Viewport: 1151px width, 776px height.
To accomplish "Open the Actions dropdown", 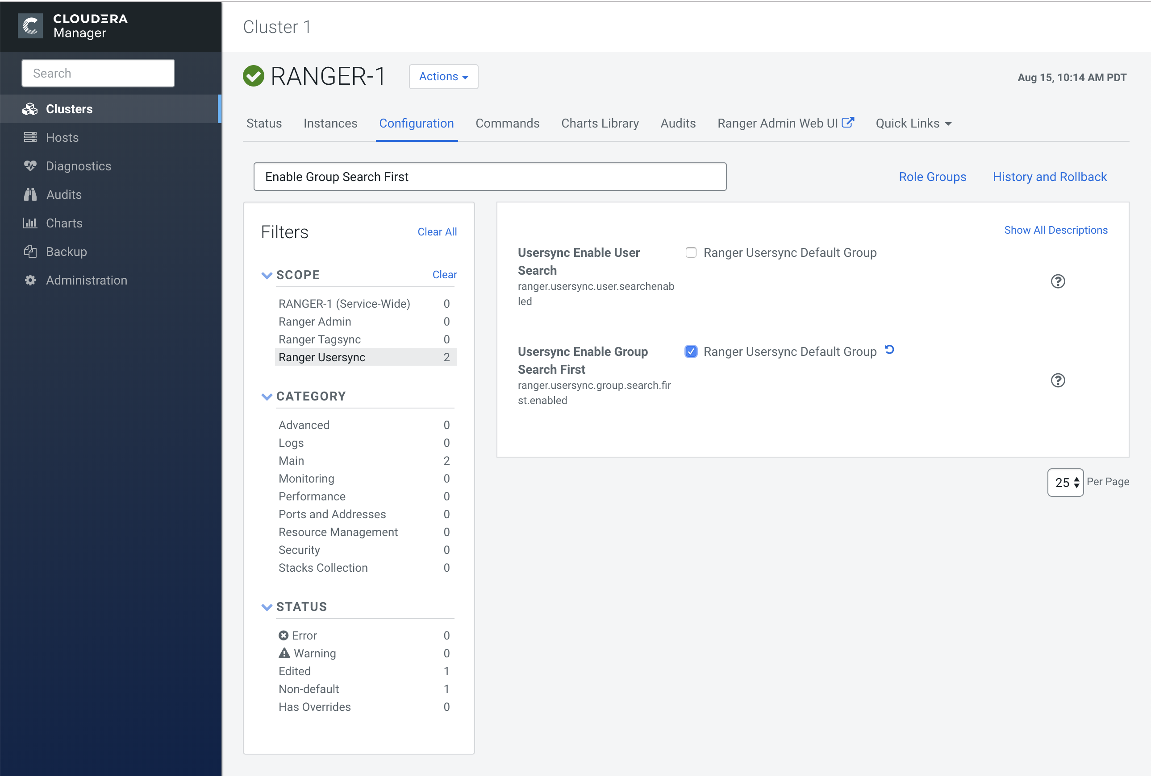I will [443, 77].
